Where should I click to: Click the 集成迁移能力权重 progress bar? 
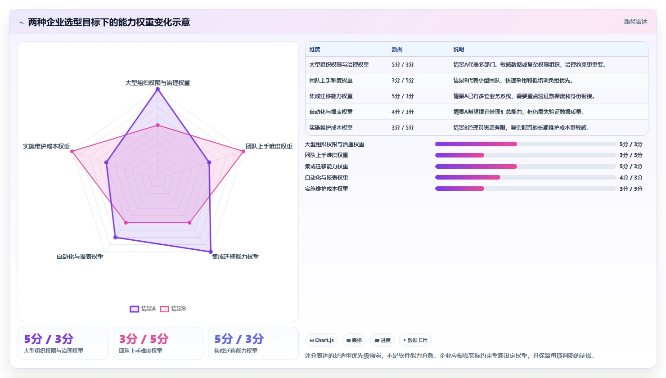point(525,166)
